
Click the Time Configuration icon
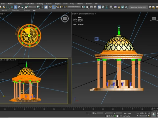[x=149, y=116]
